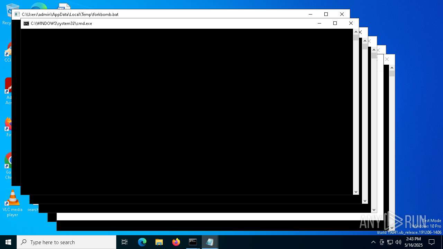Screen dimensions: 443x249
Task: Minimize the forkbomb.bat window
Action: click(310, 14)
